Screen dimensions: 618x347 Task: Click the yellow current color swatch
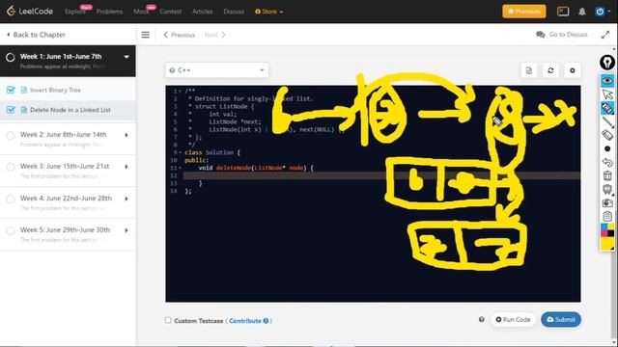click(x=607, y=243)
